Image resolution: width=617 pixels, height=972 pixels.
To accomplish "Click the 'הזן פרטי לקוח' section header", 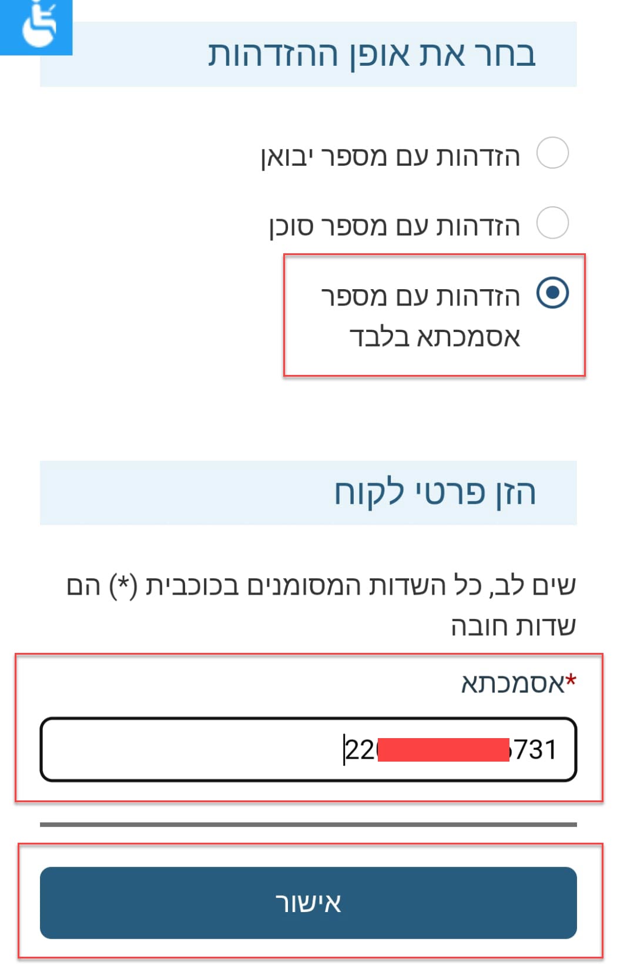I will tap(435, 492).
